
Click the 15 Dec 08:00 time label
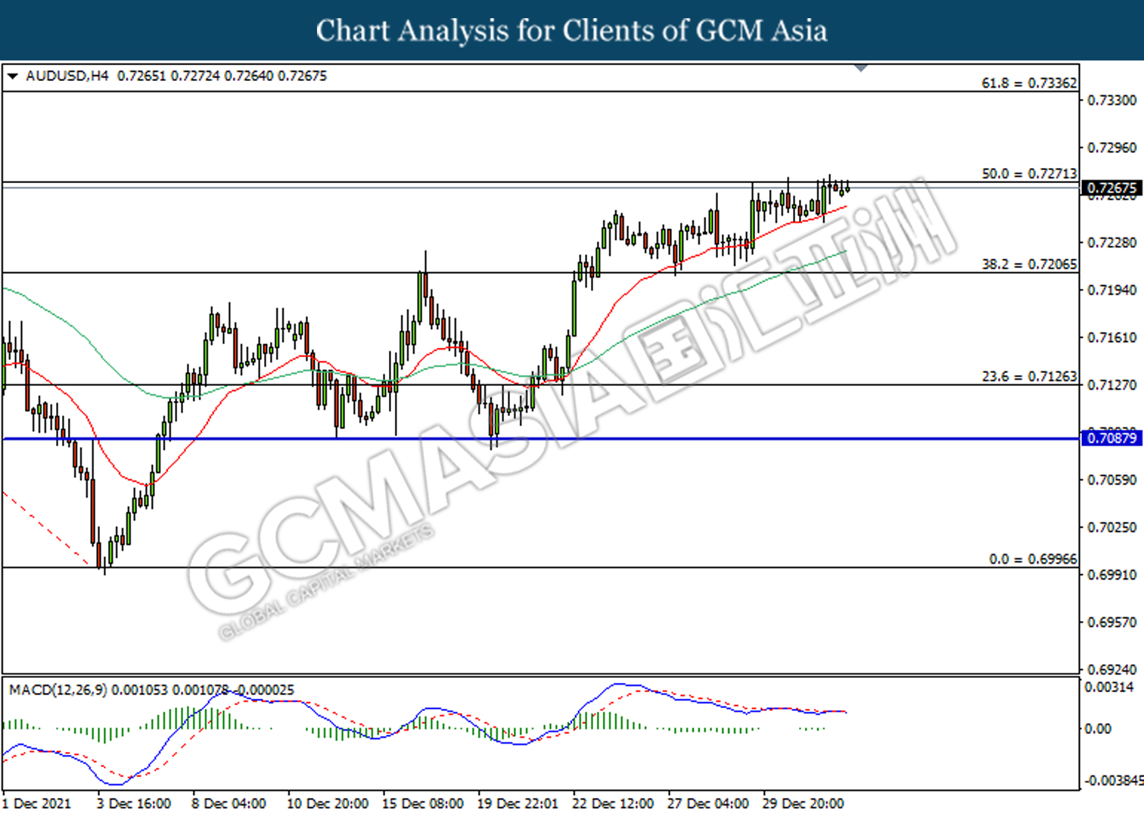click(x=423, y=803)
